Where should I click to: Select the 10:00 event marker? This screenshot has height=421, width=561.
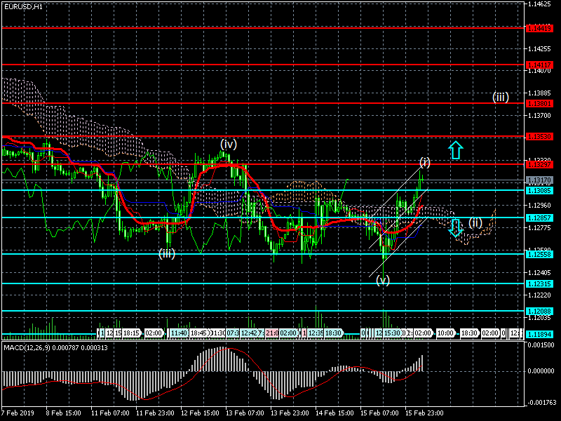pyautogui.click(x=445, y=333)
